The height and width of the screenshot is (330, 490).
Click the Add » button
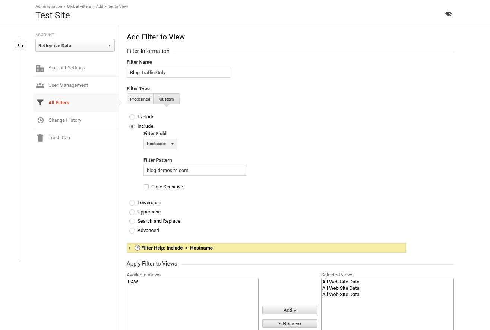[290, 310]
